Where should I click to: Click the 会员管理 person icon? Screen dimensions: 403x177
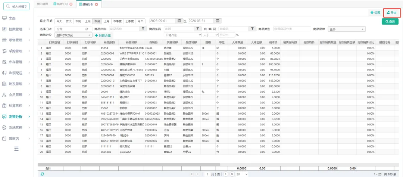click(x=4, y=95)
